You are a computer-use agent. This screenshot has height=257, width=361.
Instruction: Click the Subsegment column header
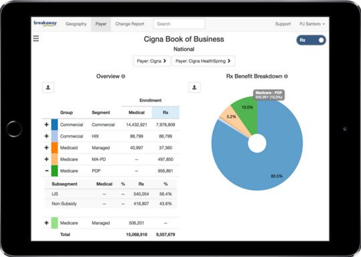pyautogui.click(x=64, y=184)
